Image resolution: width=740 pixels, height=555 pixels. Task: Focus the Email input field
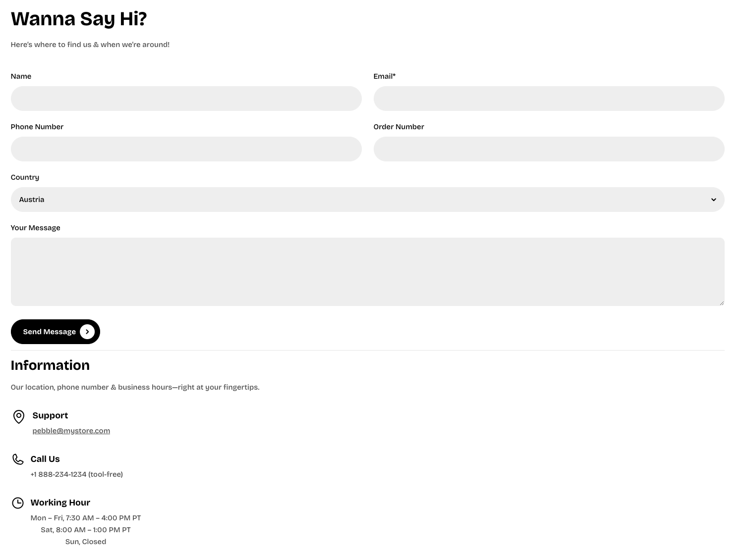(549, 99)
